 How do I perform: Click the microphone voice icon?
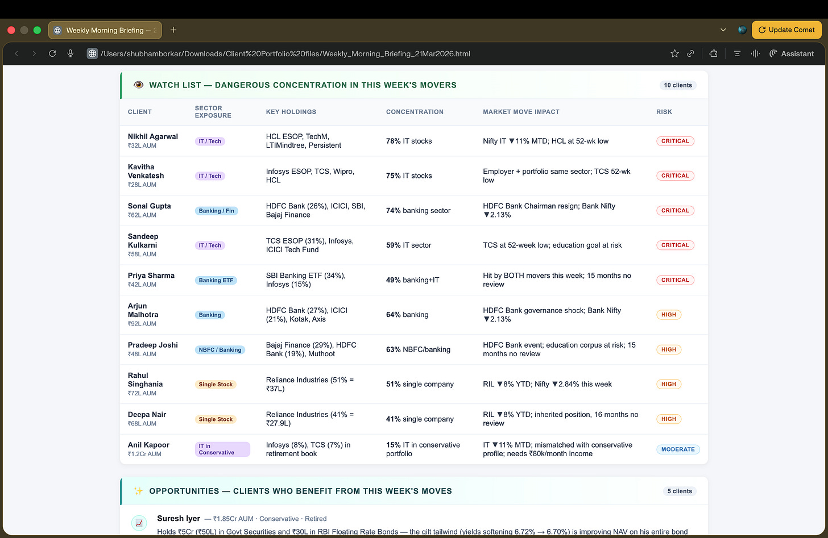point(71,53)
